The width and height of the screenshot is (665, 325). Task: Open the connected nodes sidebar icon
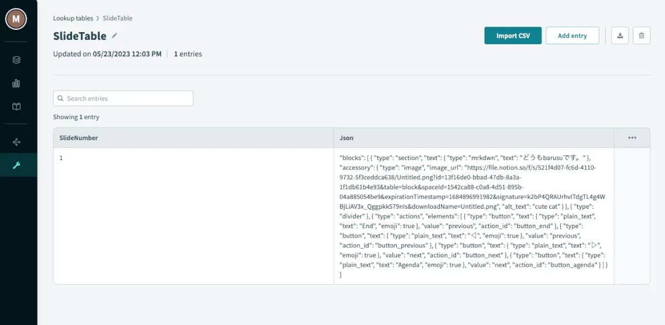[x=16, y=142]
